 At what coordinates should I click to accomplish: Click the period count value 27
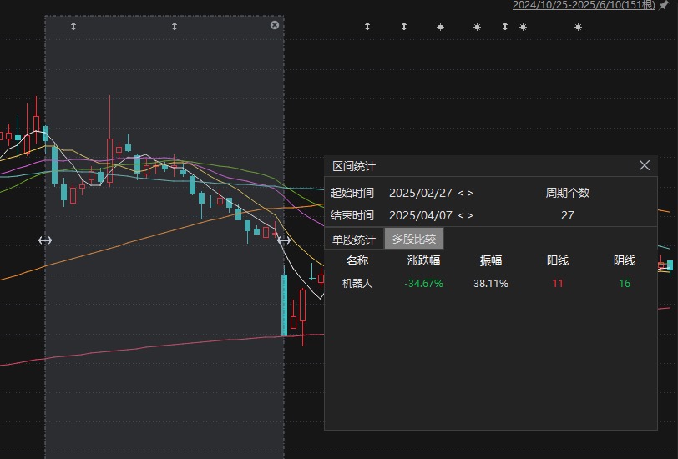click(x=567, y=215)
